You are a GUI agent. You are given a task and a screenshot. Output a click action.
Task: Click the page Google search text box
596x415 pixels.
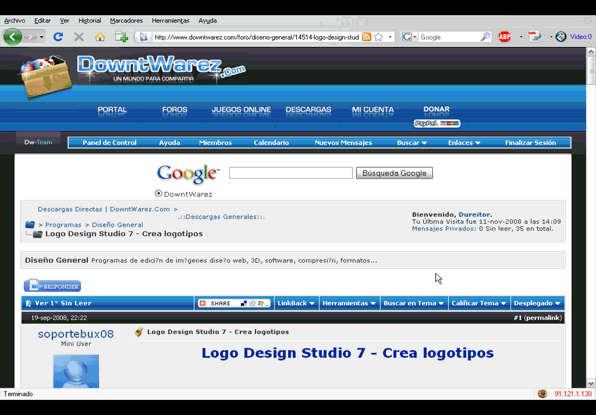pyautogui.click(x=291, y=173)
